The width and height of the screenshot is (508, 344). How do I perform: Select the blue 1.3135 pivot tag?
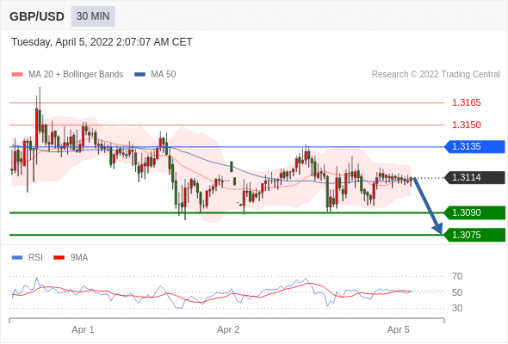(474, 146)
